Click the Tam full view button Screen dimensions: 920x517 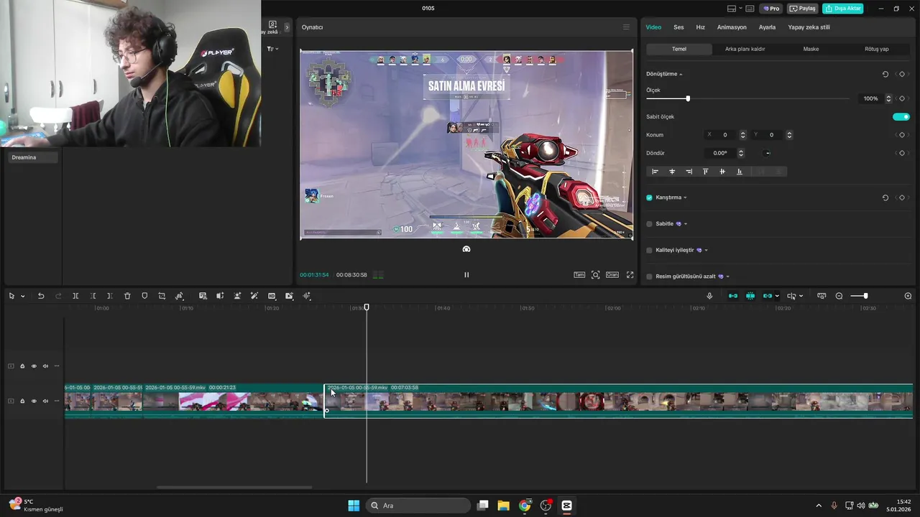click(x=579, y=274)
